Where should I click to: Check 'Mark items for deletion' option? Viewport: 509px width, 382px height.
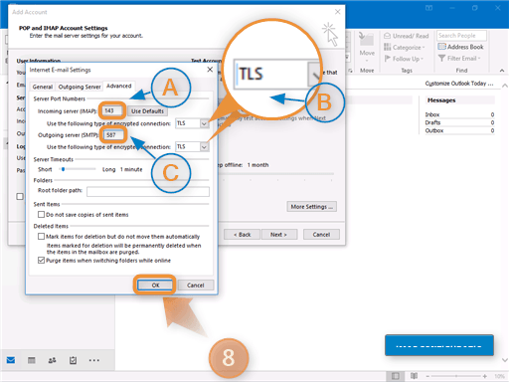click(41, 237)
